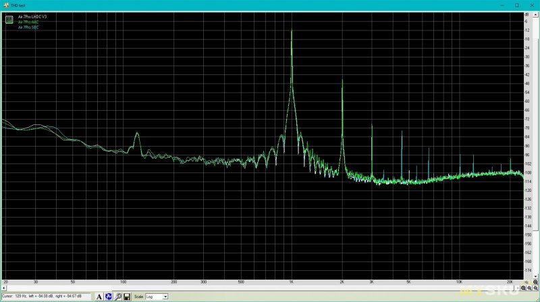Click the vertical scrollbar down arrow

click(535, 276)
